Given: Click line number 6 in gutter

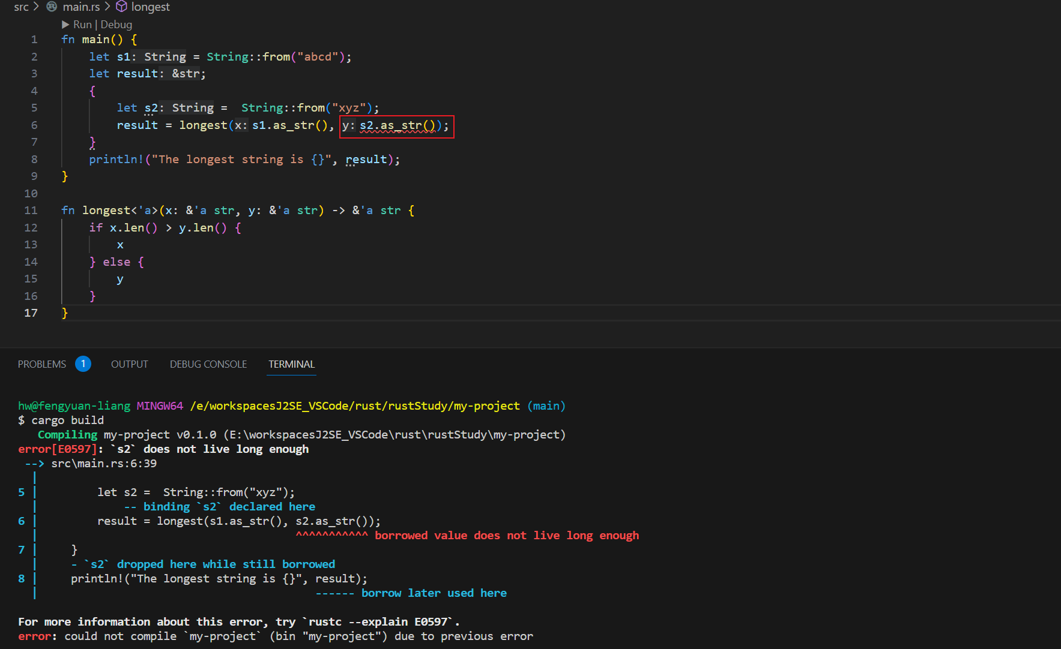Looking at the screenshot, I should click(x=34, y=125).
